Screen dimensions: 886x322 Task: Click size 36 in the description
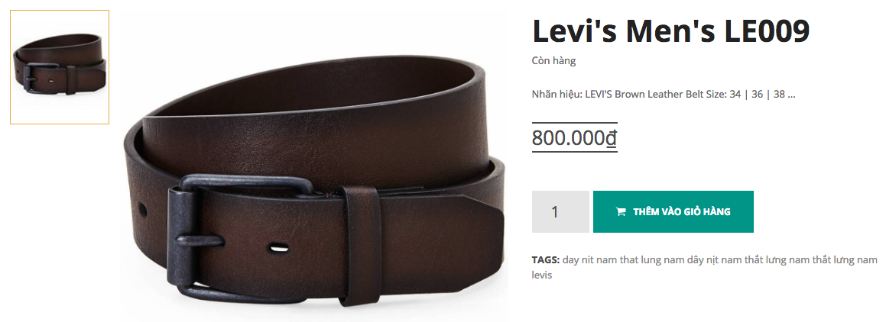point(757,94)
